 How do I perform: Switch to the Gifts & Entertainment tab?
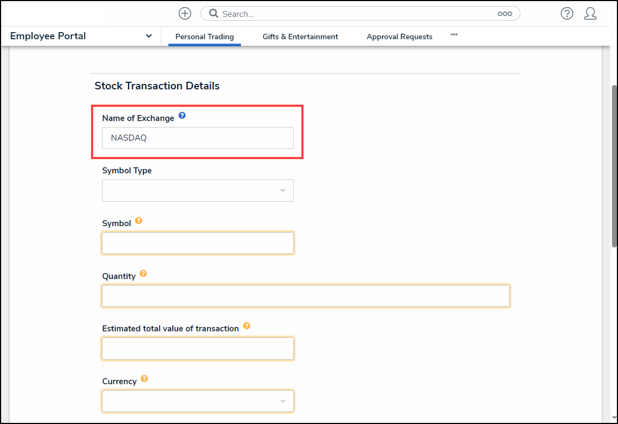[300, 37]
